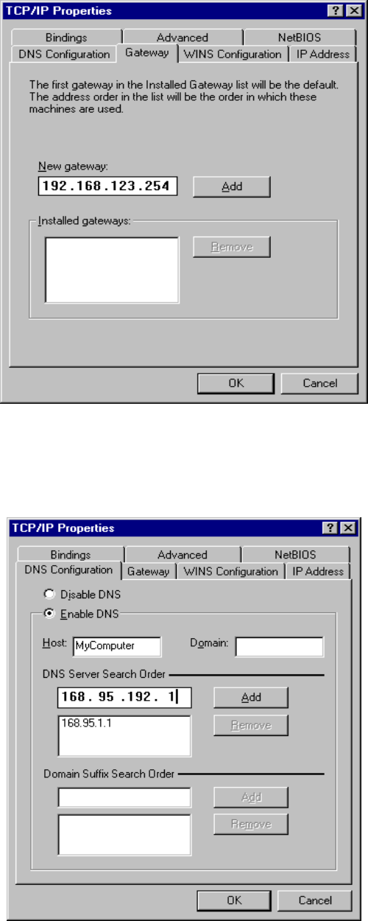
Task: Focus the empty Domain text field
Action: [x=279, y=646]
